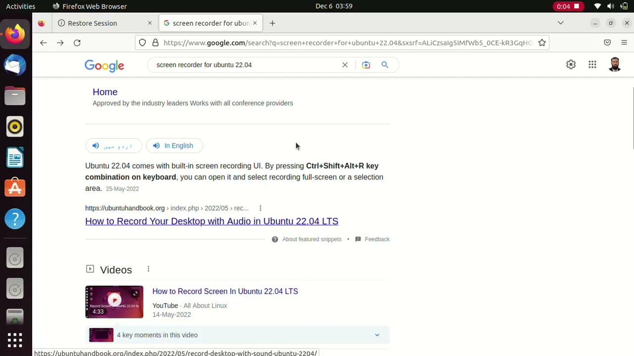The width and height of the screenshot is (634, 356).
Task: Open About featured snippets
Action: pos(312,239)
